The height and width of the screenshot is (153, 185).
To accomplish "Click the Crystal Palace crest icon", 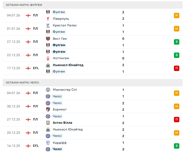I will pos(48,25).
